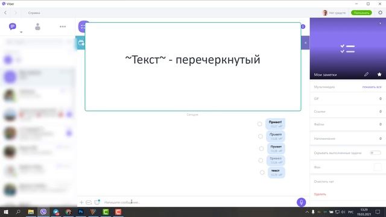The image size is (386, 217).
Task: Go forward with the right arrow
Action: pos(16,13)
